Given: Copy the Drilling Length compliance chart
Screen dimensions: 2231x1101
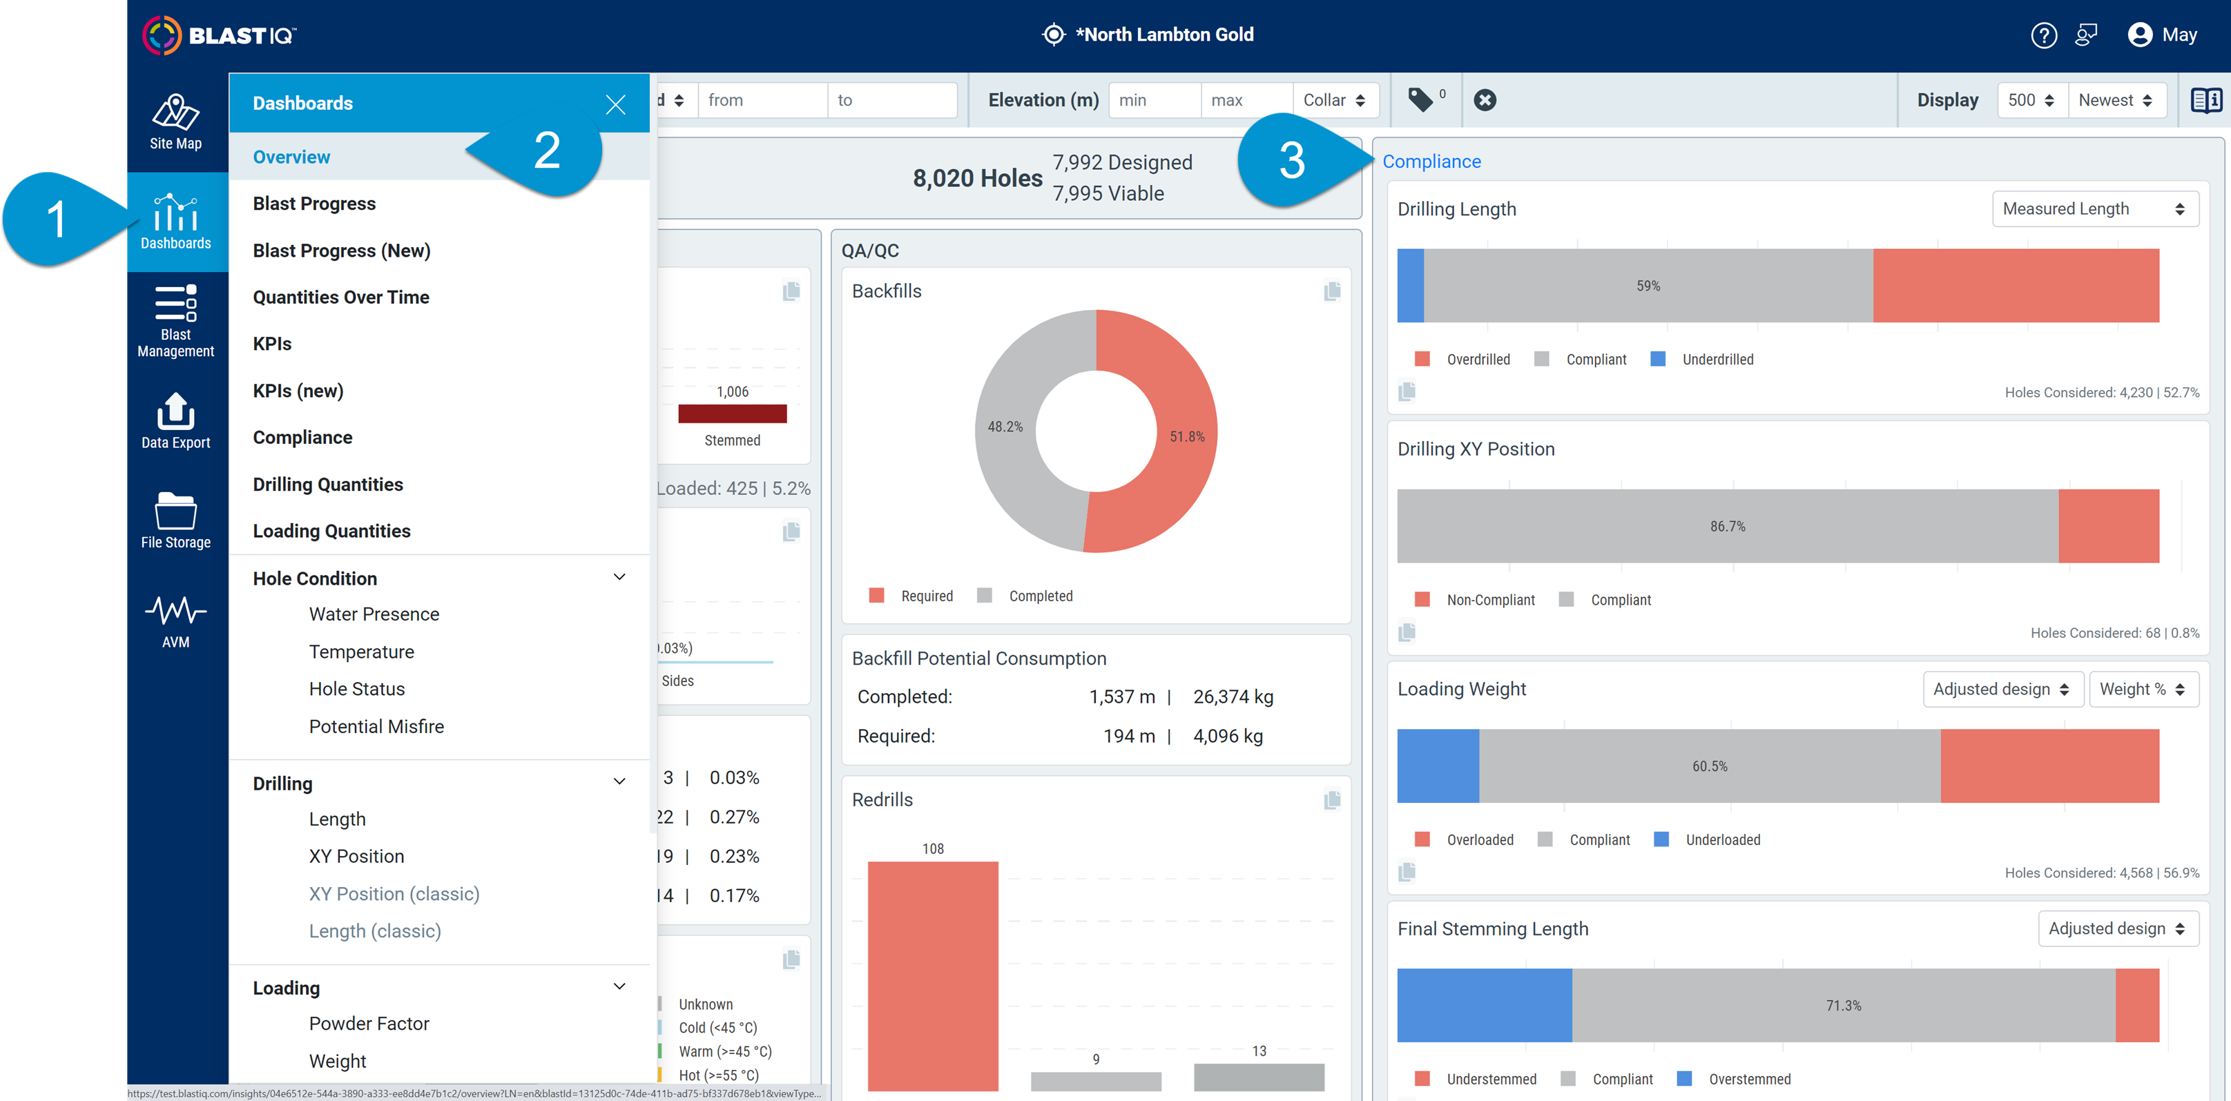Looking at the screenshot, I should tap(1407, 391).
